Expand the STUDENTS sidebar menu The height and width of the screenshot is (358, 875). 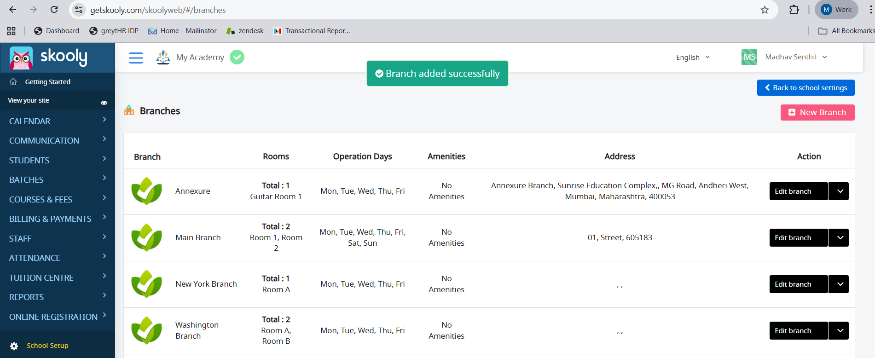(x=58, y=160)
